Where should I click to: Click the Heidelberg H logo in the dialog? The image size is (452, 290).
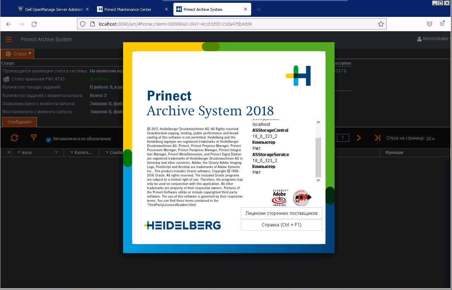(298, 76)
